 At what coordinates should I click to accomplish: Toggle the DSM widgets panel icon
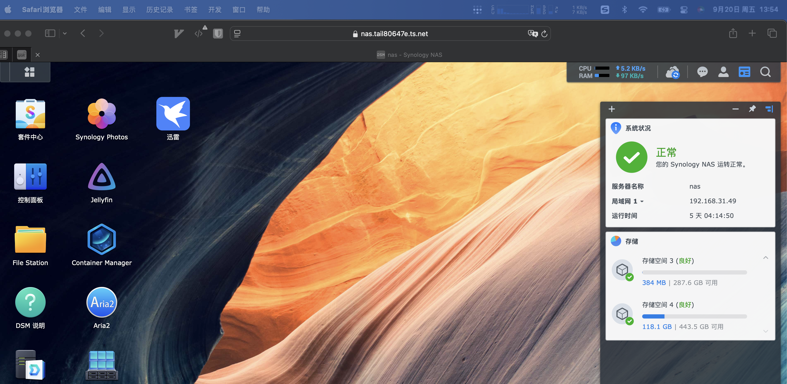[744, 72]
